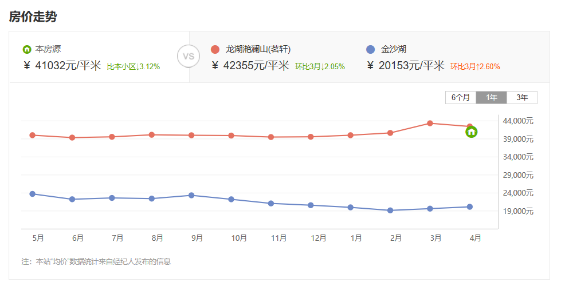Click the red line's March peak point

pos(430,123)
